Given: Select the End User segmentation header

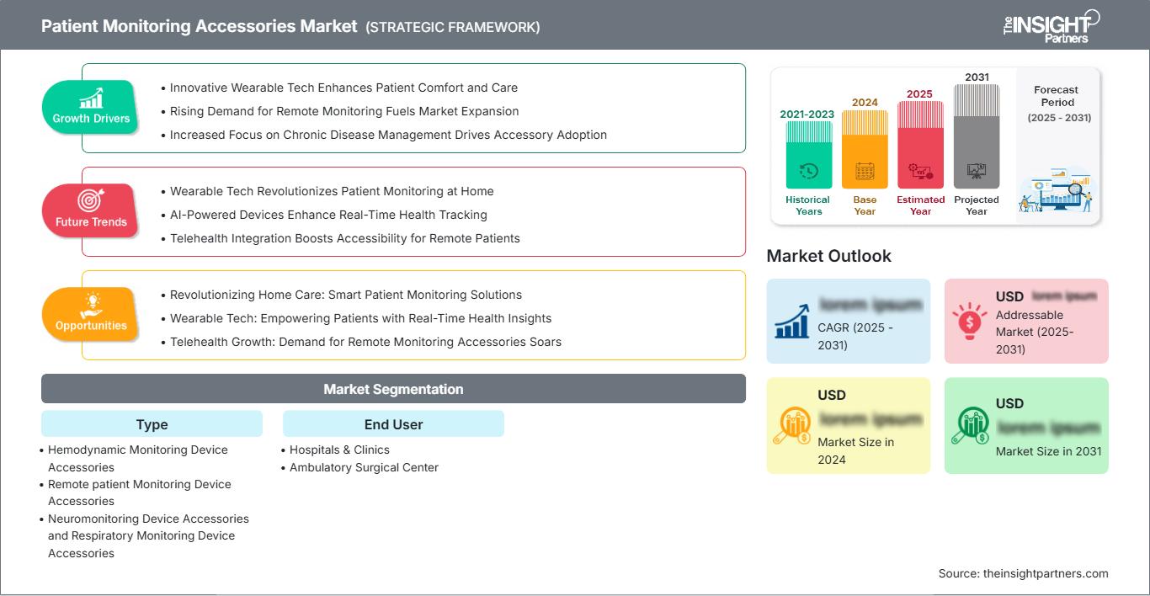Looking at the screenshot, I should (393, 424).
